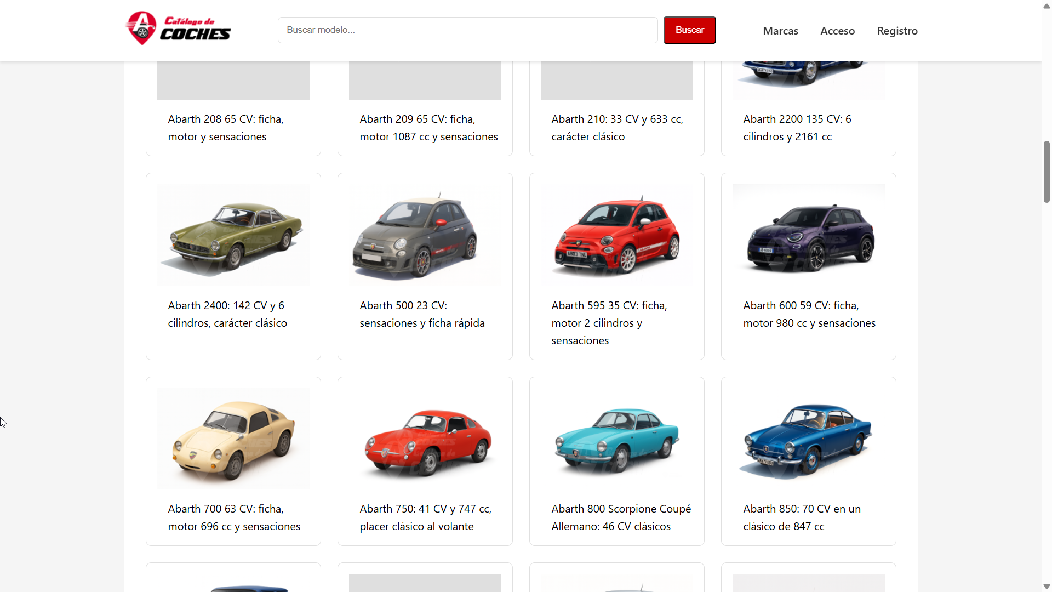
Task: Open the Abarth 800 Scorpione Coupé Allemano link
Action: 621,517
